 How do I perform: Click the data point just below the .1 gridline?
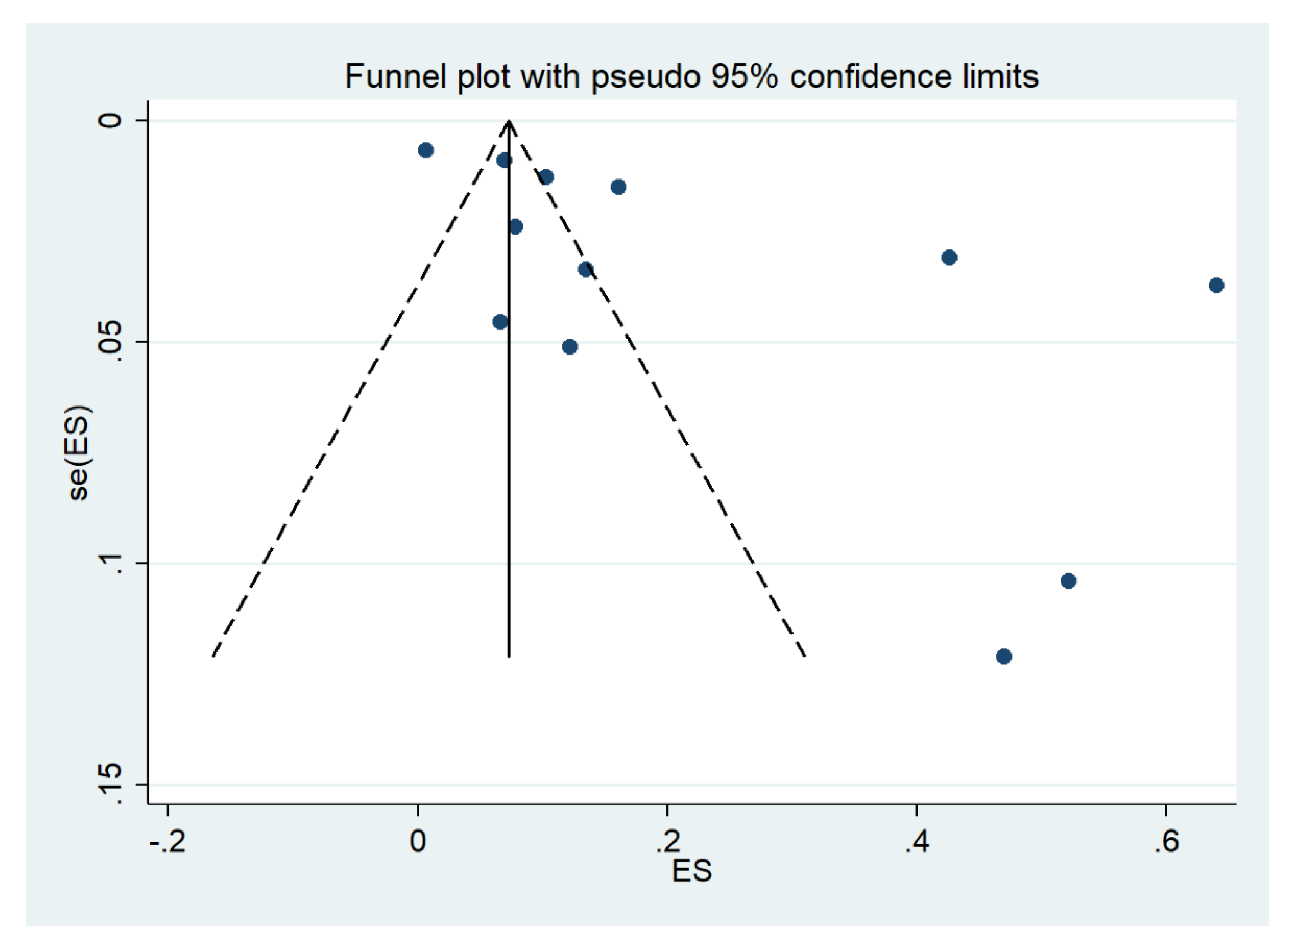(1068, 581)
